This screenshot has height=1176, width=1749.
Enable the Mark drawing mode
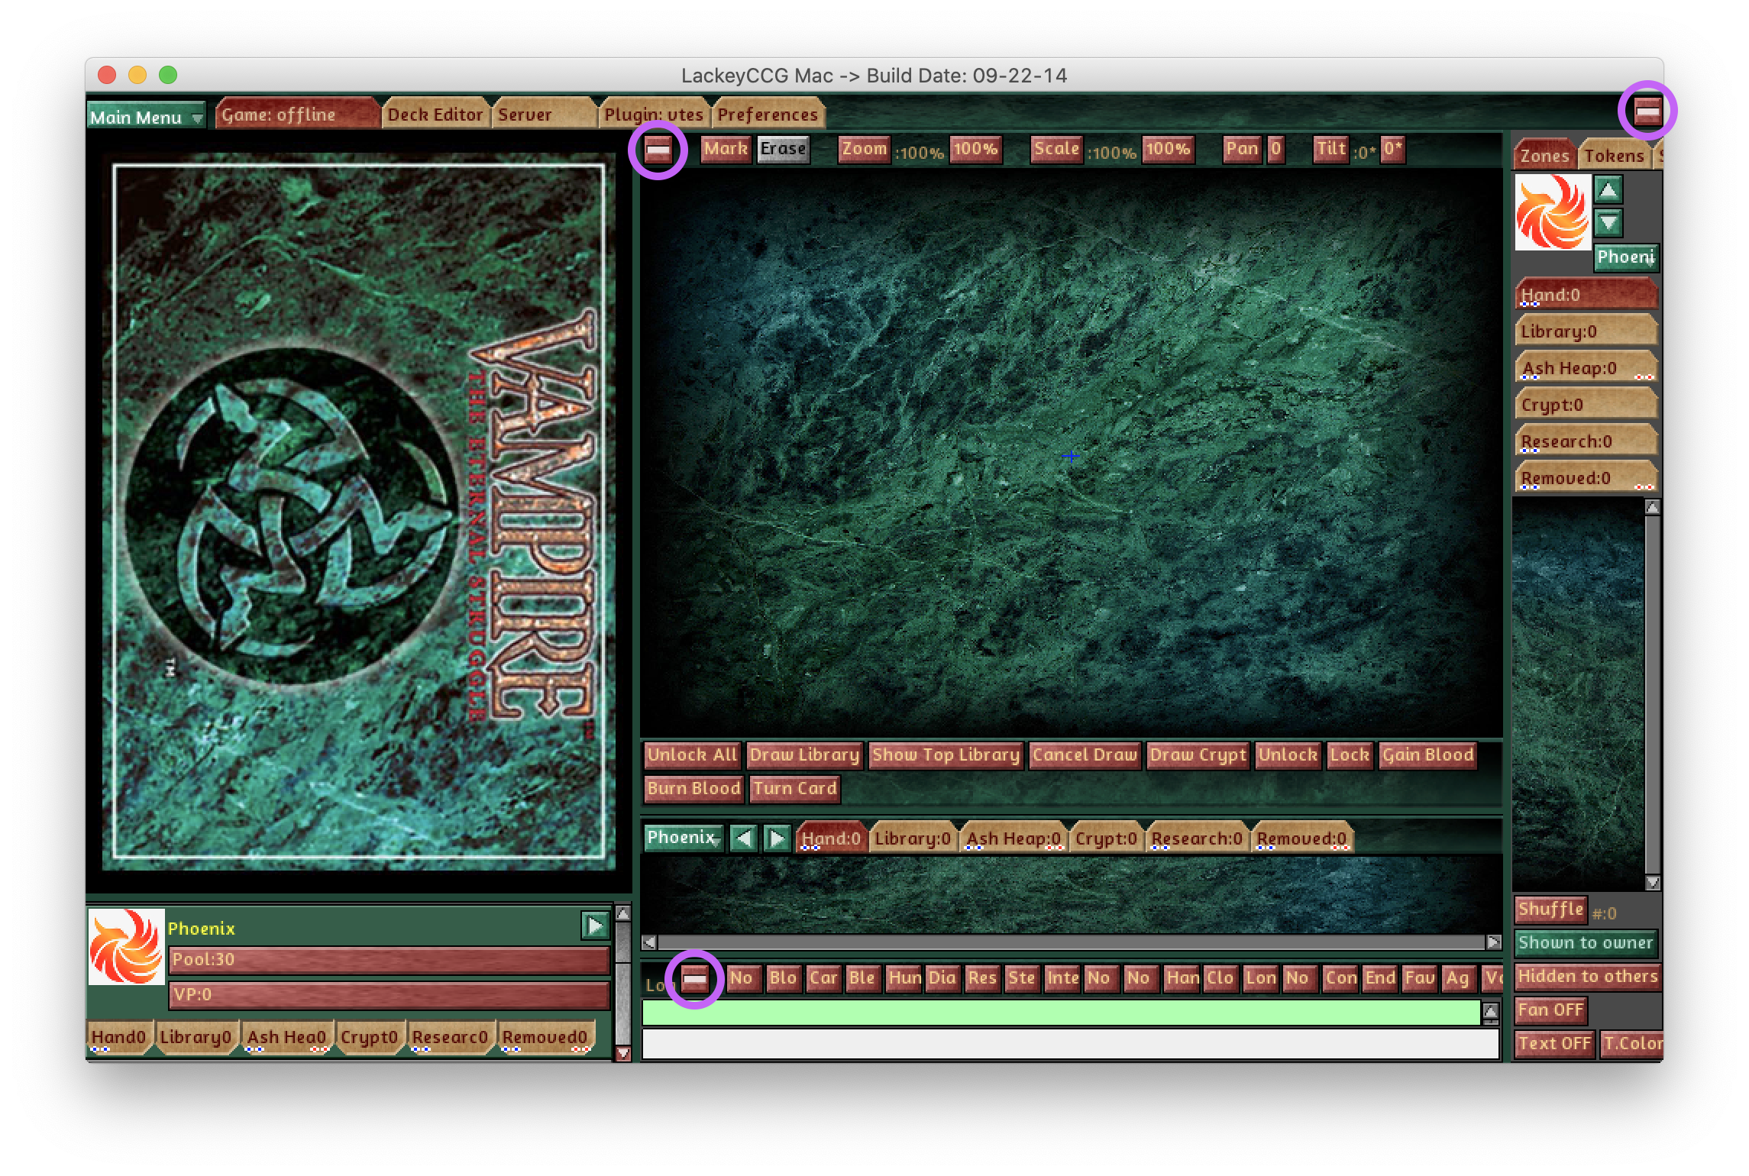(x=725, y=150)
